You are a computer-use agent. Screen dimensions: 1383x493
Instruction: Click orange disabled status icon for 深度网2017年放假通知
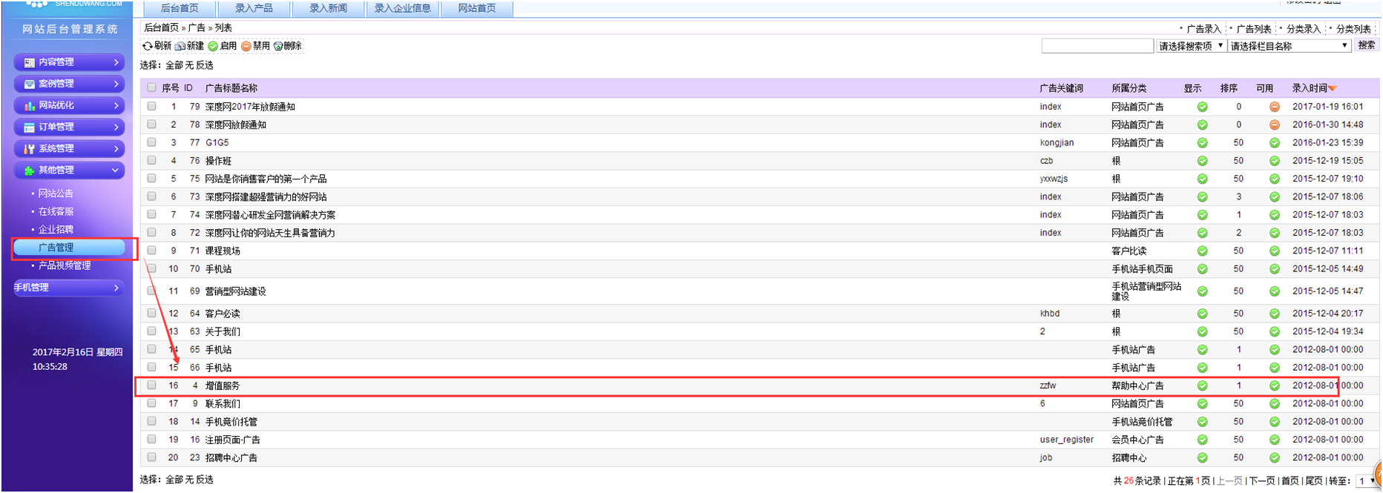tap(1274, 107)
